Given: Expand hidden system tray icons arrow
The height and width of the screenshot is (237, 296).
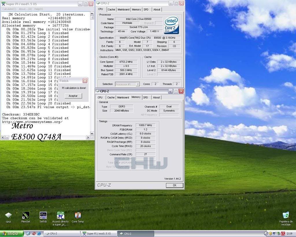Looking at the screenshot, I should (x=266, y=234).
